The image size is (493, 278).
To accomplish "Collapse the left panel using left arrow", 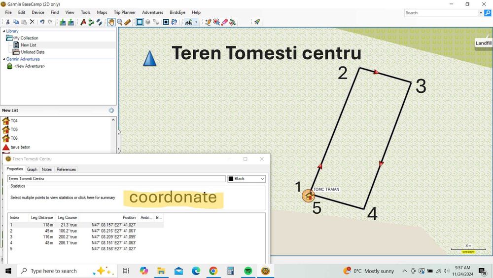I will (x=118, y=134).
